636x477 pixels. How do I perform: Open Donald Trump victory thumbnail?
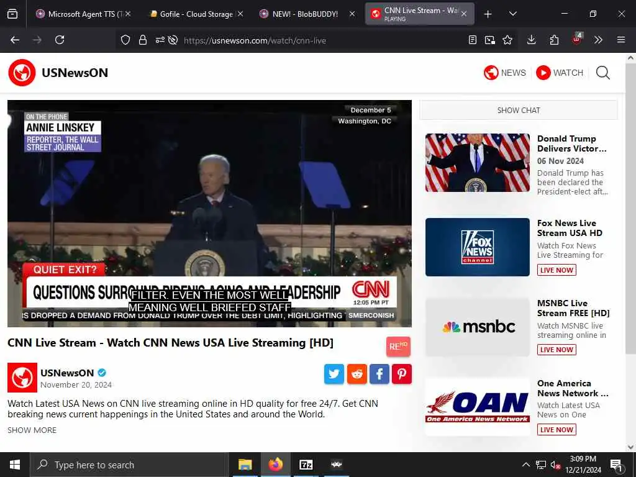pos(478,163)
